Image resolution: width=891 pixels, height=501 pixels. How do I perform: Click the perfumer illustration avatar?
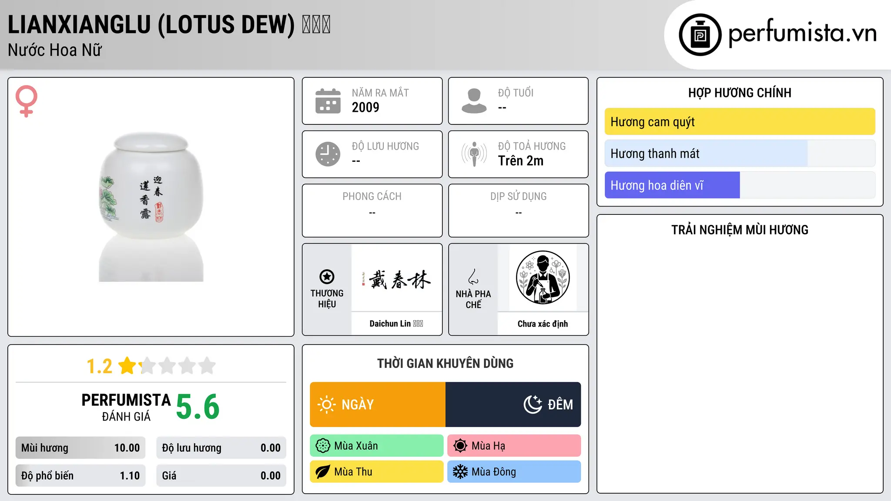pos(543,277)
